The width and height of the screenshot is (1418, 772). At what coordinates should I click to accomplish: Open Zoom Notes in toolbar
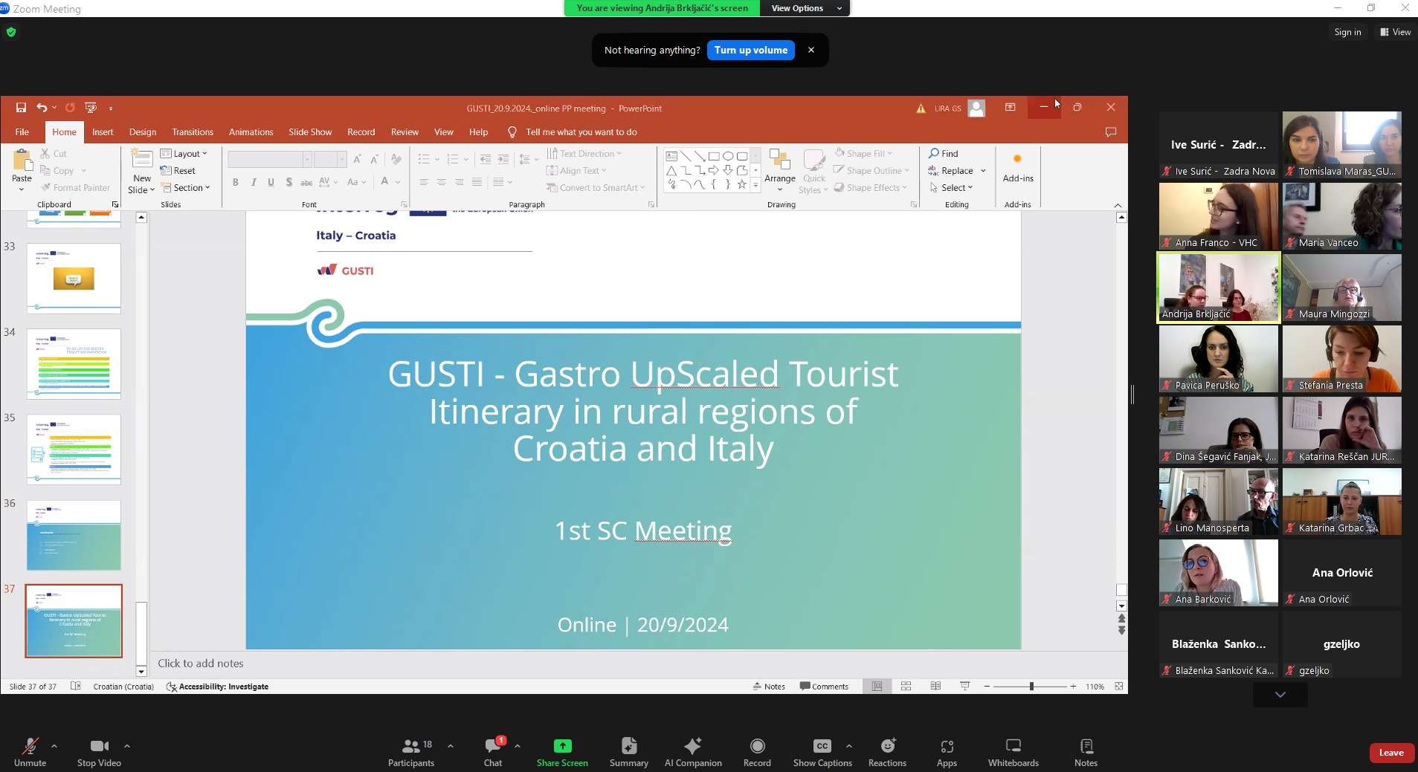pos(1086,752)
